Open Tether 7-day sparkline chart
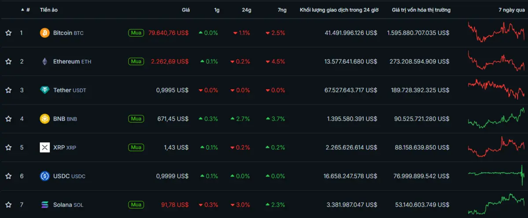Viewport: 528px width, 218px height. pyautogui.click(x=496, y=89)
